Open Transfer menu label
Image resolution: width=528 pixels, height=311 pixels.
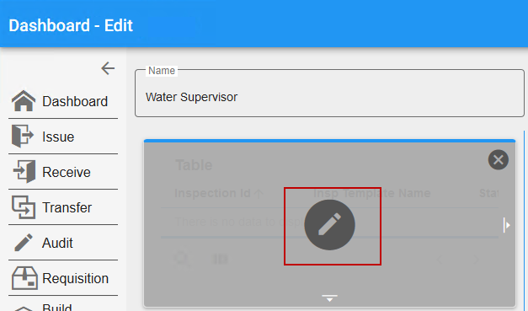(67, 207)
